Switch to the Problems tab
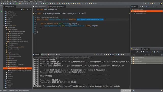This screenshot has height=92, width=163. click(52, 55)
